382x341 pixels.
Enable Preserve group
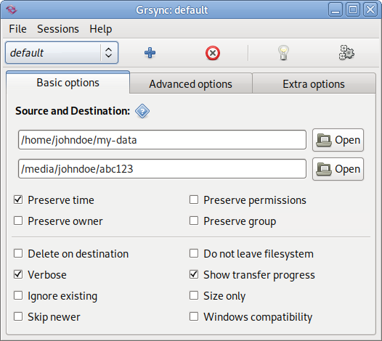(x=194, y=221)
